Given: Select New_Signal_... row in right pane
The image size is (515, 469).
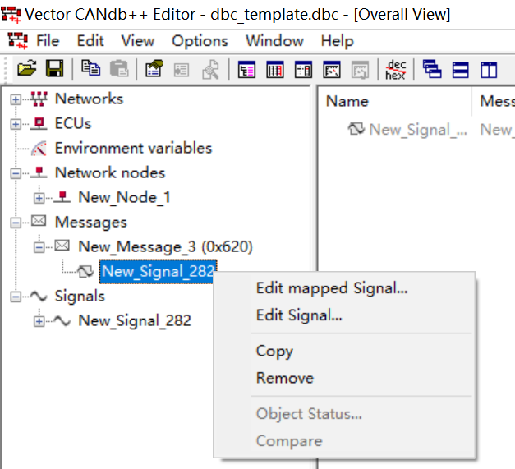Looking at the screenshot, I should 418,130.
